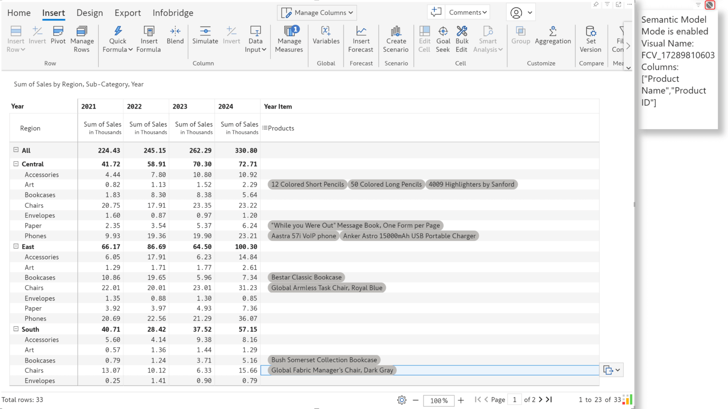Open the user profile dropdown
This screenshot has height=409, width=728.
pyautogui.click(x=521, y=13)
